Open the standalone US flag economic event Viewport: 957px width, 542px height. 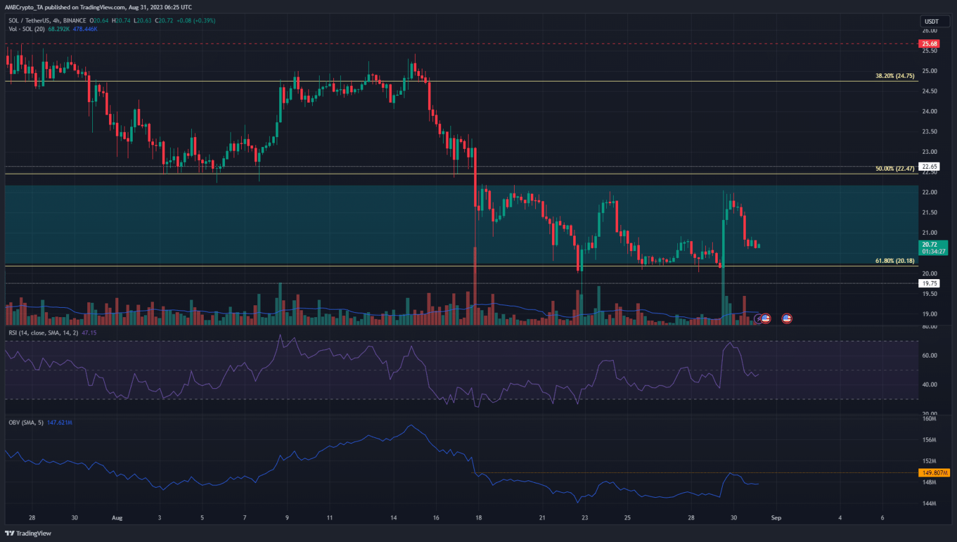[x=787, y=318]
